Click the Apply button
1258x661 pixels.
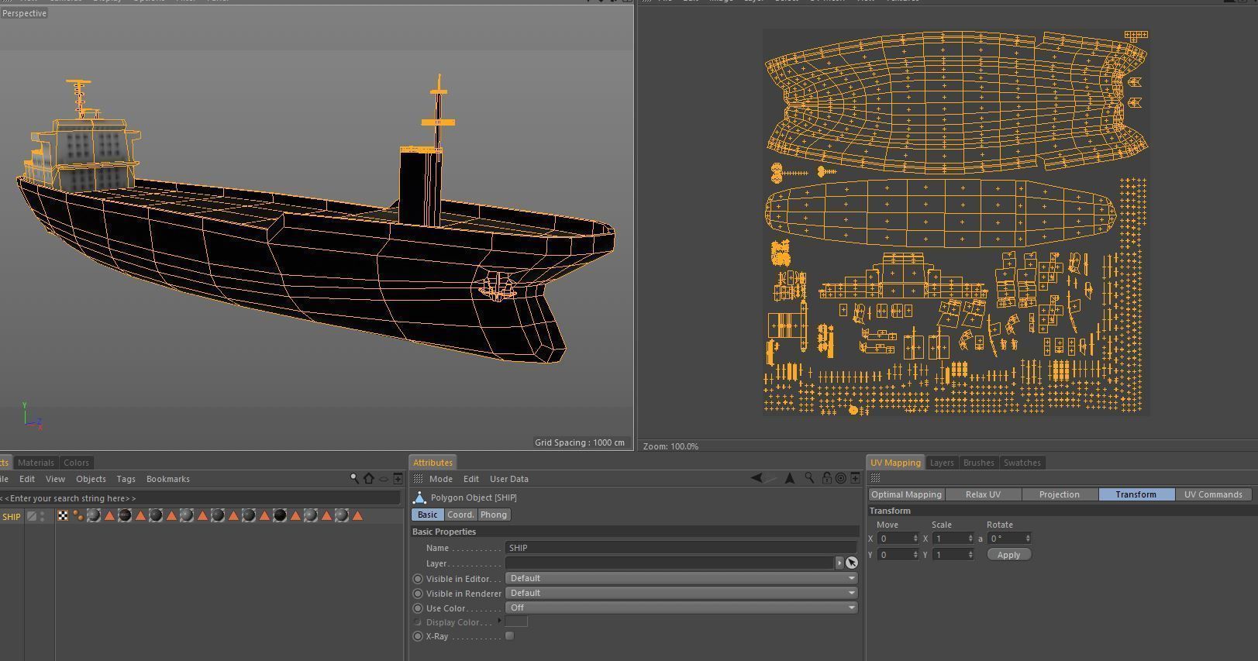pyautogui.click(x=1008, y=555)
